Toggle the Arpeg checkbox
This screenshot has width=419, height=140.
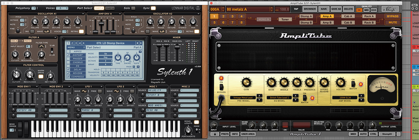click(x=68, y=51)
